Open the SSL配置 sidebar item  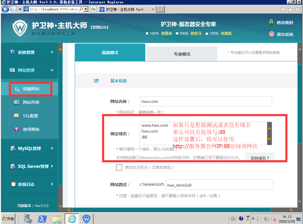pos(30,116)
